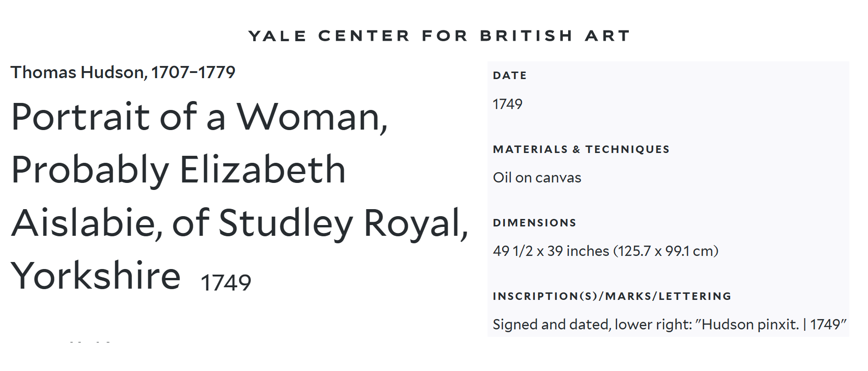Viewport: 868px width, 371px height.
Task: Click the word Yorkshire in the title
Action: coord(96,276)
